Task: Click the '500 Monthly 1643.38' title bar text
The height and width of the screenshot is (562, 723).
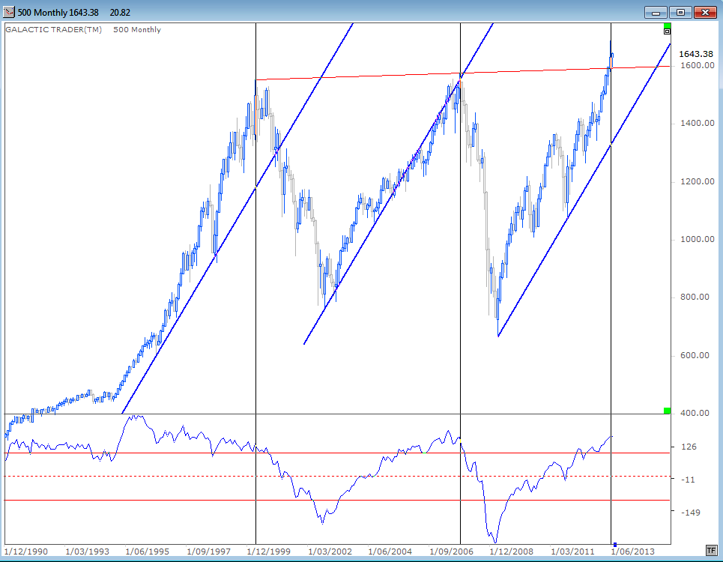Action: [x=58, y=13]
